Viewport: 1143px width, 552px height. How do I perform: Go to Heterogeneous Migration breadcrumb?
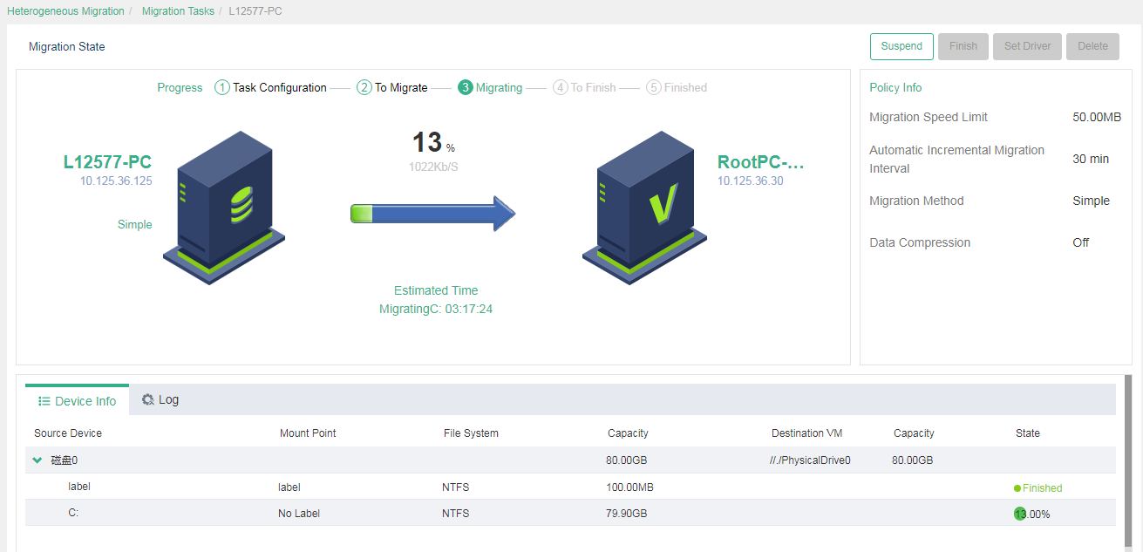[65, 11]
